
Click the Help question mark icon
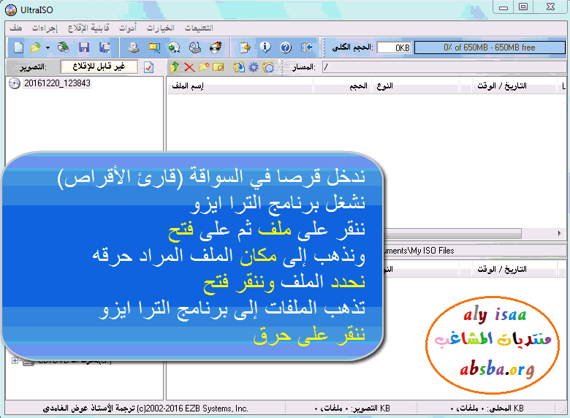click(x=286, y=47)
